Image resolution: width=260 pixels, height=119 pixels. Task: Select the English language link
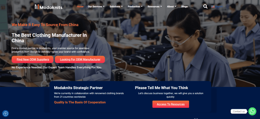pos(219,7)
